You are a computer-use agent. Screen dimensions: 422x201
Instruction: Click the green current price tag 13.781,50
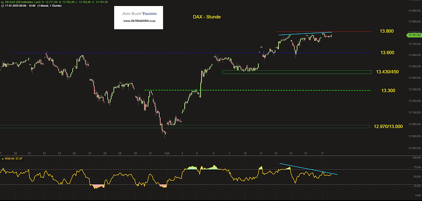[414, 35]
